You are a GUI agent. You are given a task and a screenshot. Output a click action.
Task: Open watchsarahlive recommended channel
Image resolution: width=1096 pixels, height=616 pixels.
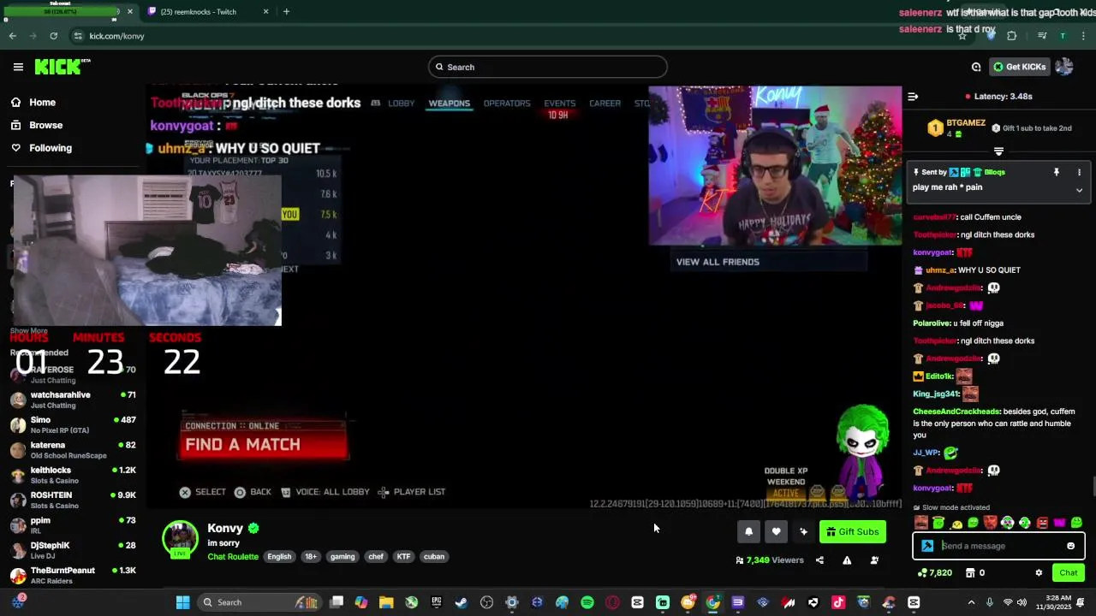[73, 400]
